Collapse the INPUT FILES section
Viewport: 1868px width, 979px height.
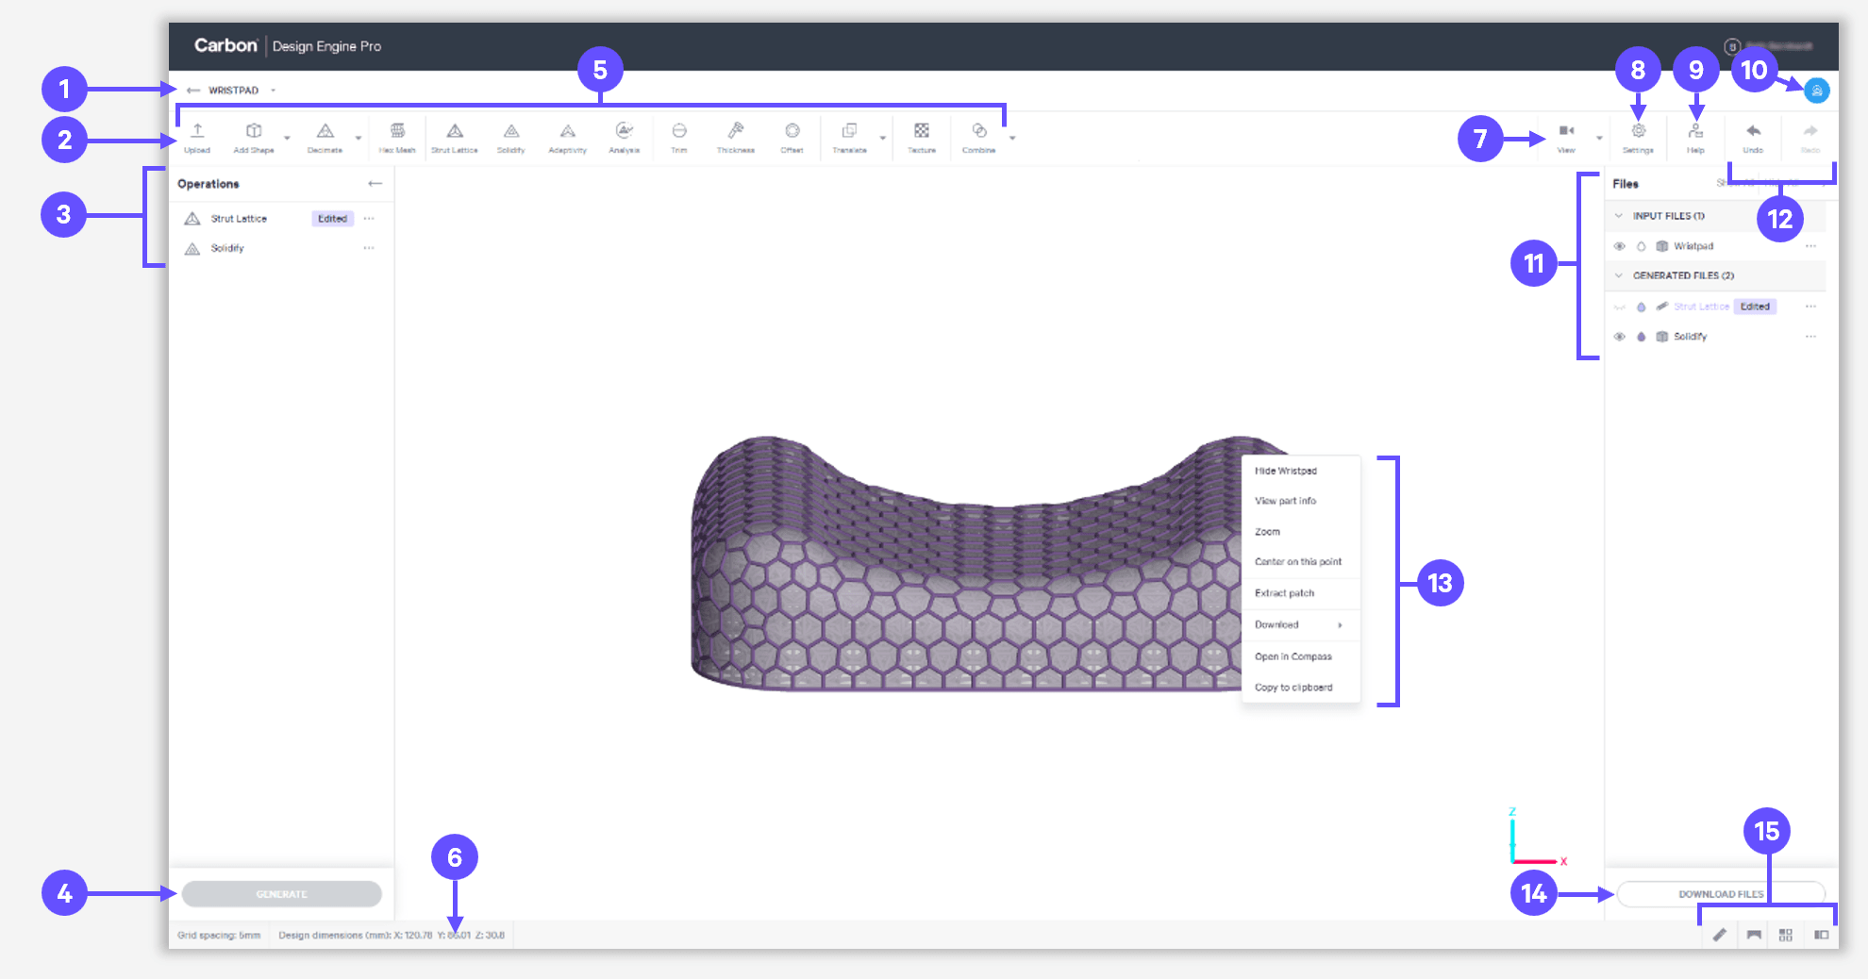[1619, 216]
